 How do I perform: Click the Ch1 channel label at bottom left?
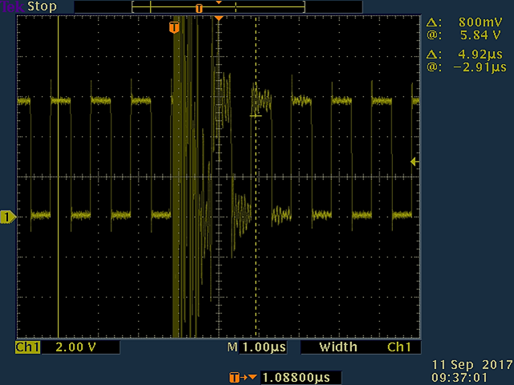pyautogui.click(x=27, y=347)
